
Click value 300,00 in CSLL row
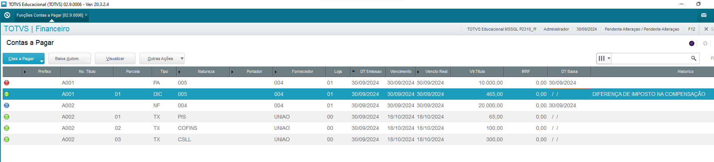pyautogui.click(x=494, y=139)
